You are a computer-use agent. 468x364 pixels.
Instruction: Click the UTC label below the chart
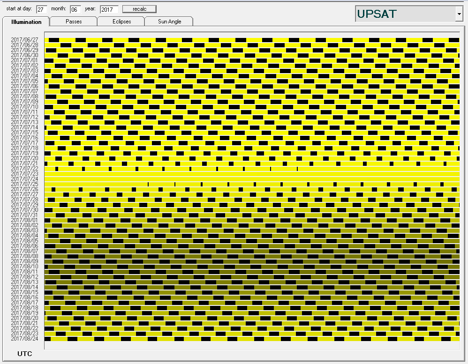[x=25, y=354]
